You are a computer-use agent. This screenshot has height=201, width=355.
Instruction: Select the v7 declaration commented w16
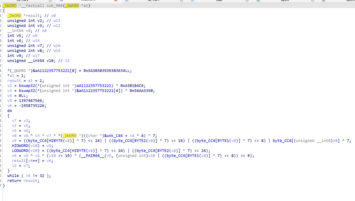click(34, 46)
